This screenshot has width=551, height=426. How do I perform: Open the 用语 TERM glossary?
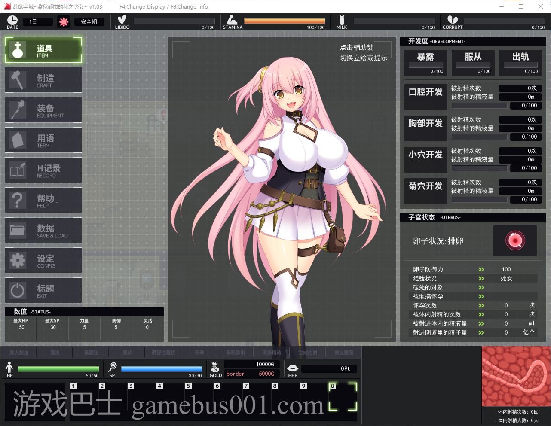point(43,140)
